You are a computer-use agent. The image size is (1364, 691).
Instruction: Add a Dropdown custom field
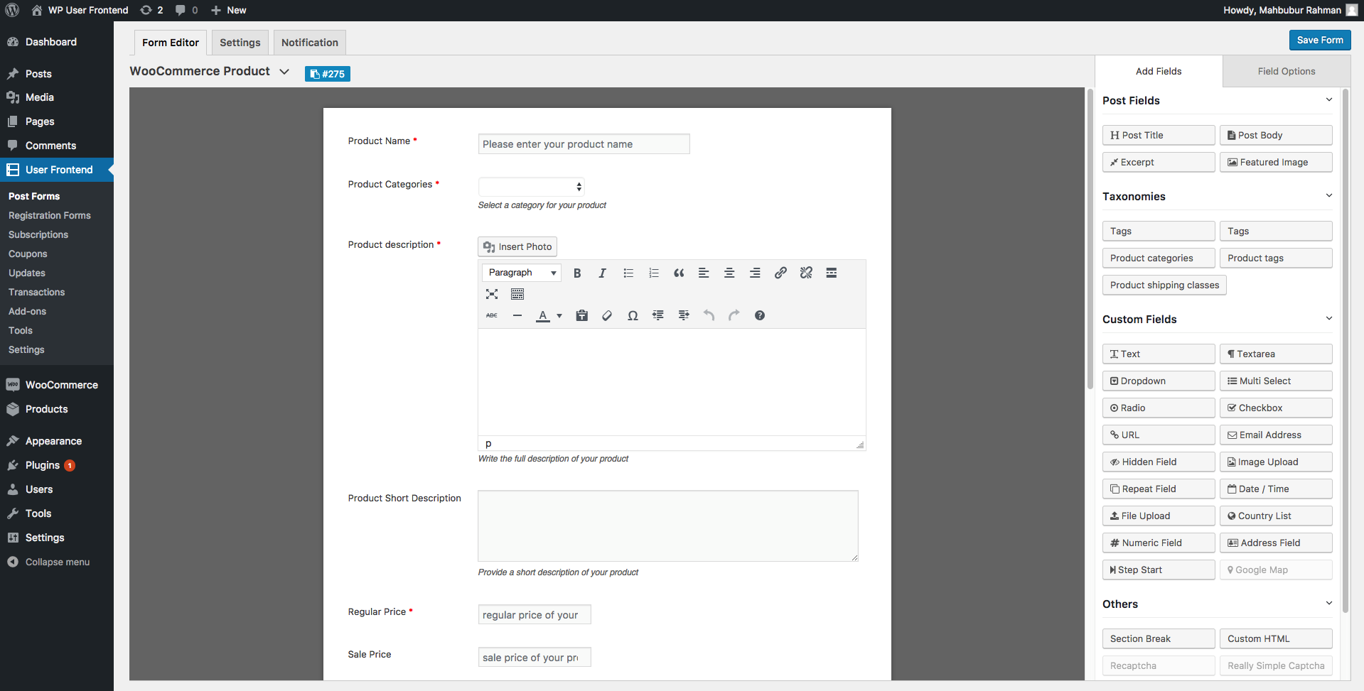point(1159,381)
